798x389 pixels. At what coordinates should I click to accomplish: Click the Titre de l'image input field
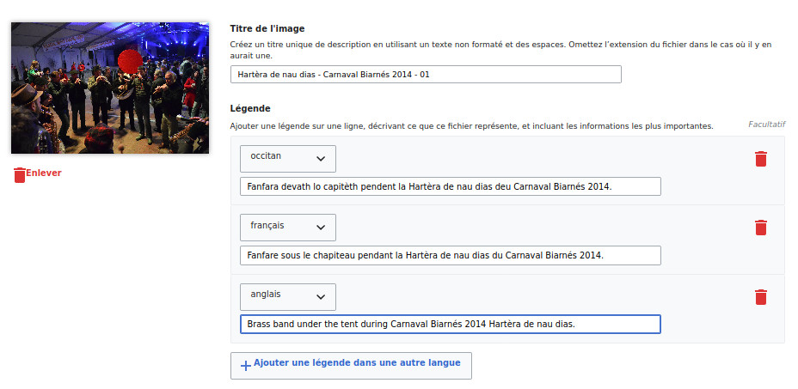click(x=426, y=74)
